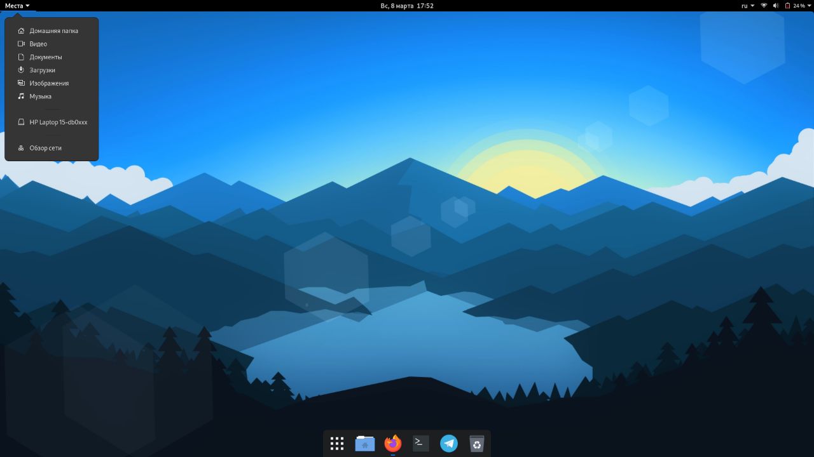814x457 pixels.
Task: Click the home icon beside Домашняя папка
Action: [x=21, y=30]
